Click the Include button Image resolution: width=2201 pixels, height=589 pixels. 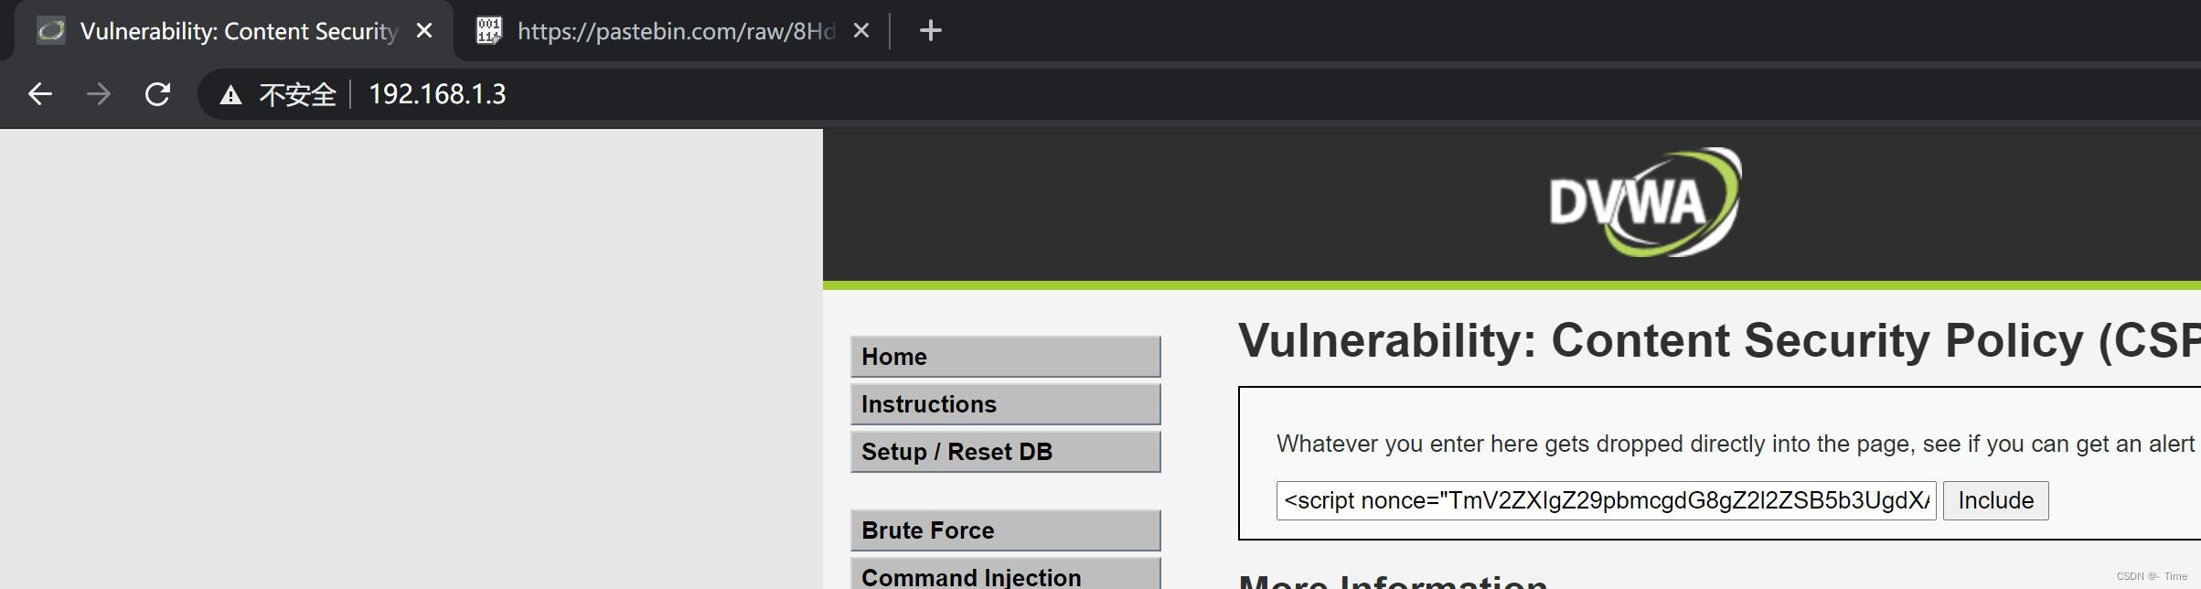point(1995,500)
